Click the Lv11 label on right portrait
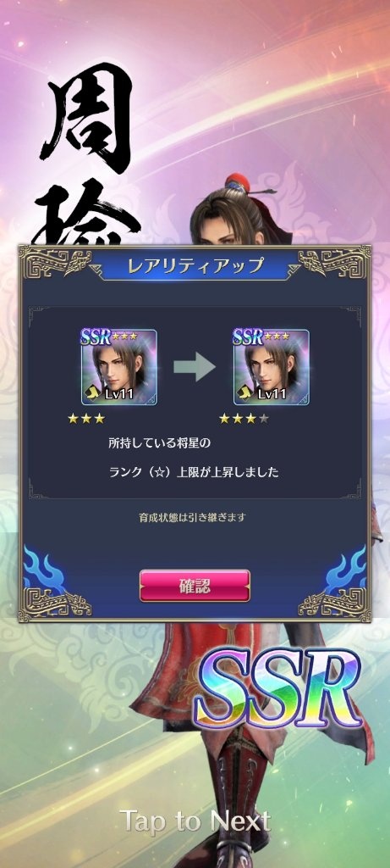 272,393
